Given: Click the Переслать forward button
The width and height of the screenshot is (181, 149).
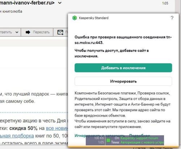Looking at the screenshot, I should click(x=37, y=32).
